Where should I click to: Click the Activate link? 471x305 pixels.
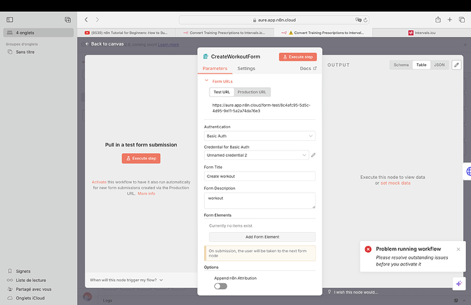click(99, 182)
